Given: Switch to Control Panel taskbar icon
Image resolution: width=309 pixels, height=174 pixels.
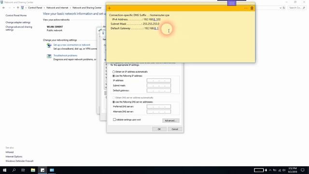Looking at the screenshot, I should click(52, 170).
